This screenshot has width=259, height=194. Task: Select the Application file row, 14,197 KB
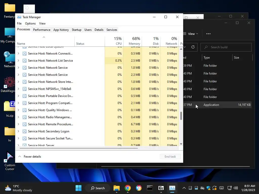217,105
